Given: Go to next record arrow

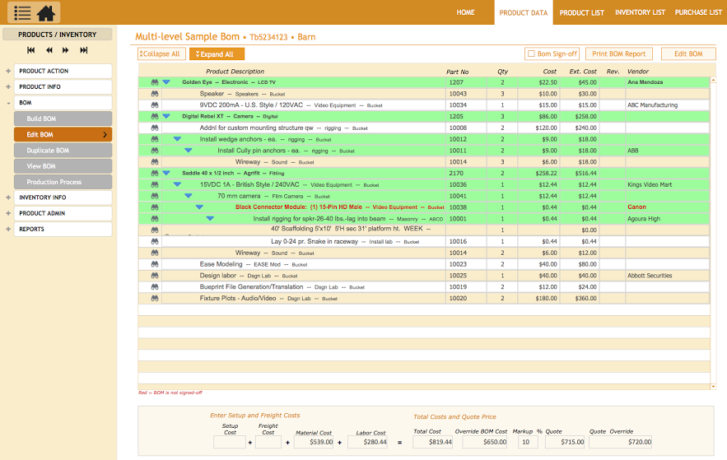Looking at the screenshot, I should 65,50.
